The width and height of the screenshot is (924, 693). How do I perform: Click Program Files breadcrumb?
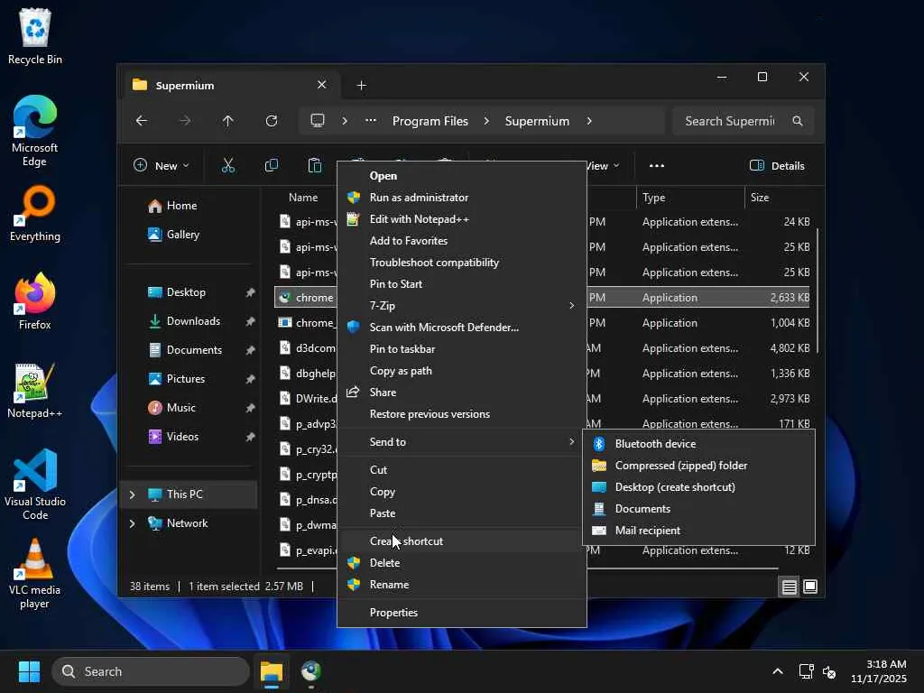430,121
